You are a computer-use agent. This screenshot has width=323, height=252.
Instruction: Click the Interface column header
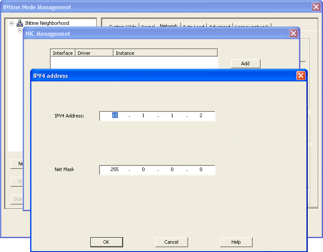coord(63,53)
